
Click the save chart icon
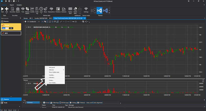pyautogui.click(x=83, y=22)
